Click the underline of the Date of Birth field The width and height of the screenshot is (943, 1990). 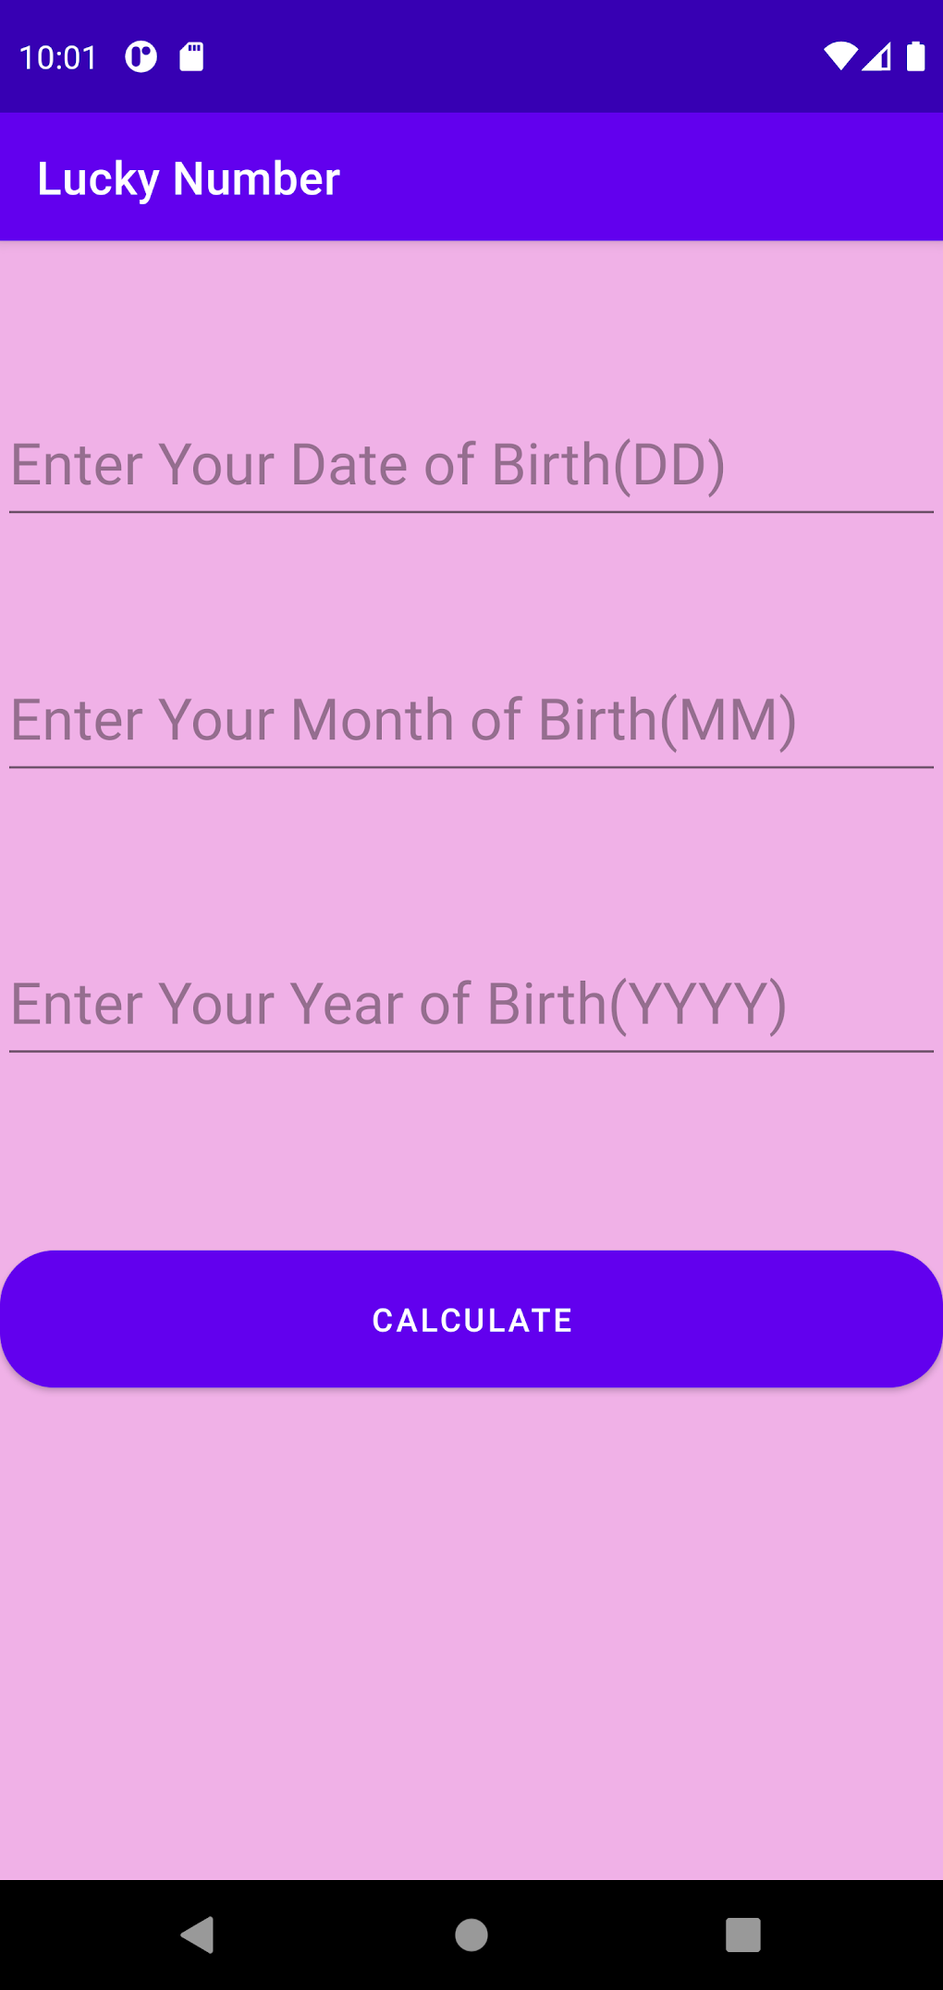click(x=471, y=511)
